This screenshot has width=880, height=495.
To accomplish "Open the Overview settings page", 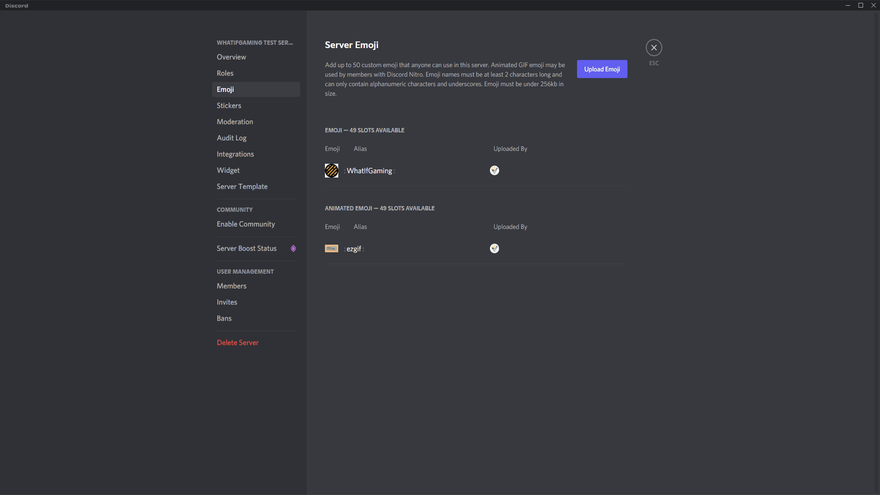I will pos(256,57).
